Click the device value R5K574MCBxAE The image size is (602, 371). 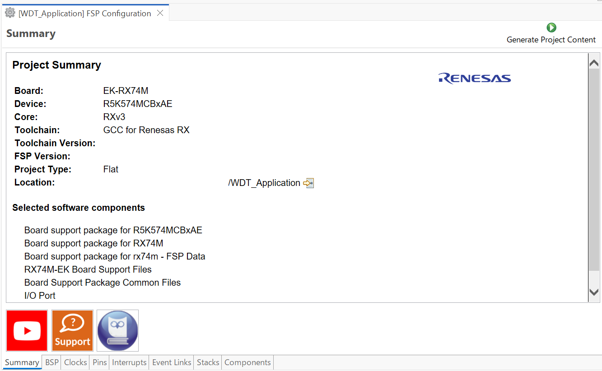[x=138, y=104]
